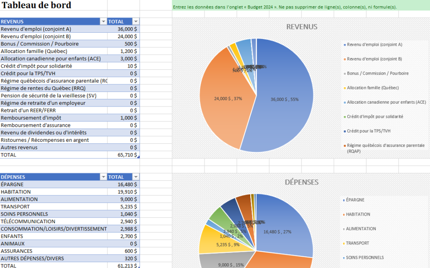This screenshot has height=268, width=430.
Task: Select the TÉLÉCOMMUNICATION row cell
Action: point(54,221)
